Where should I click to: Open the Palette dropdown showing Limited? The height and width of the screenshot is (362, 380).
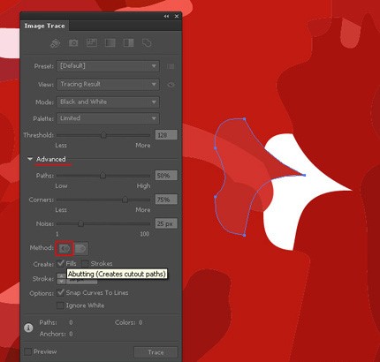point(108,118)
